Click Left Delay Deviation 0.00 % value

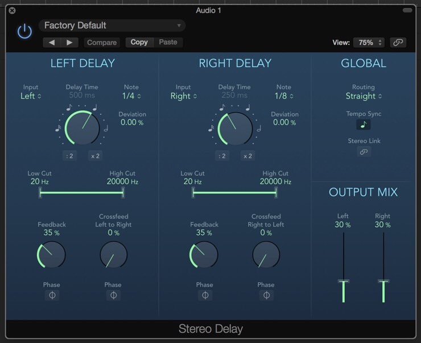coord(132,122)
